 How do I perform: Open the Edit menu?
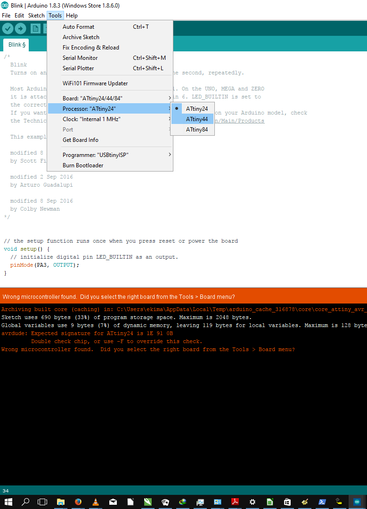coord(19,15)
